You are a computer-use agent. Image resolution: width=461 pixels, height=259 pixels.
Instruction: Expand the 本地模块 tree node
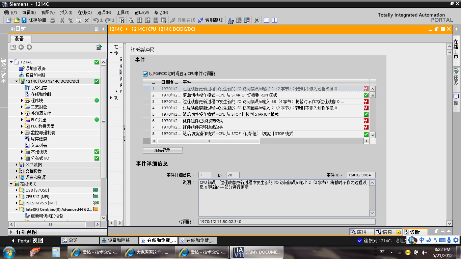coord(22,152)
